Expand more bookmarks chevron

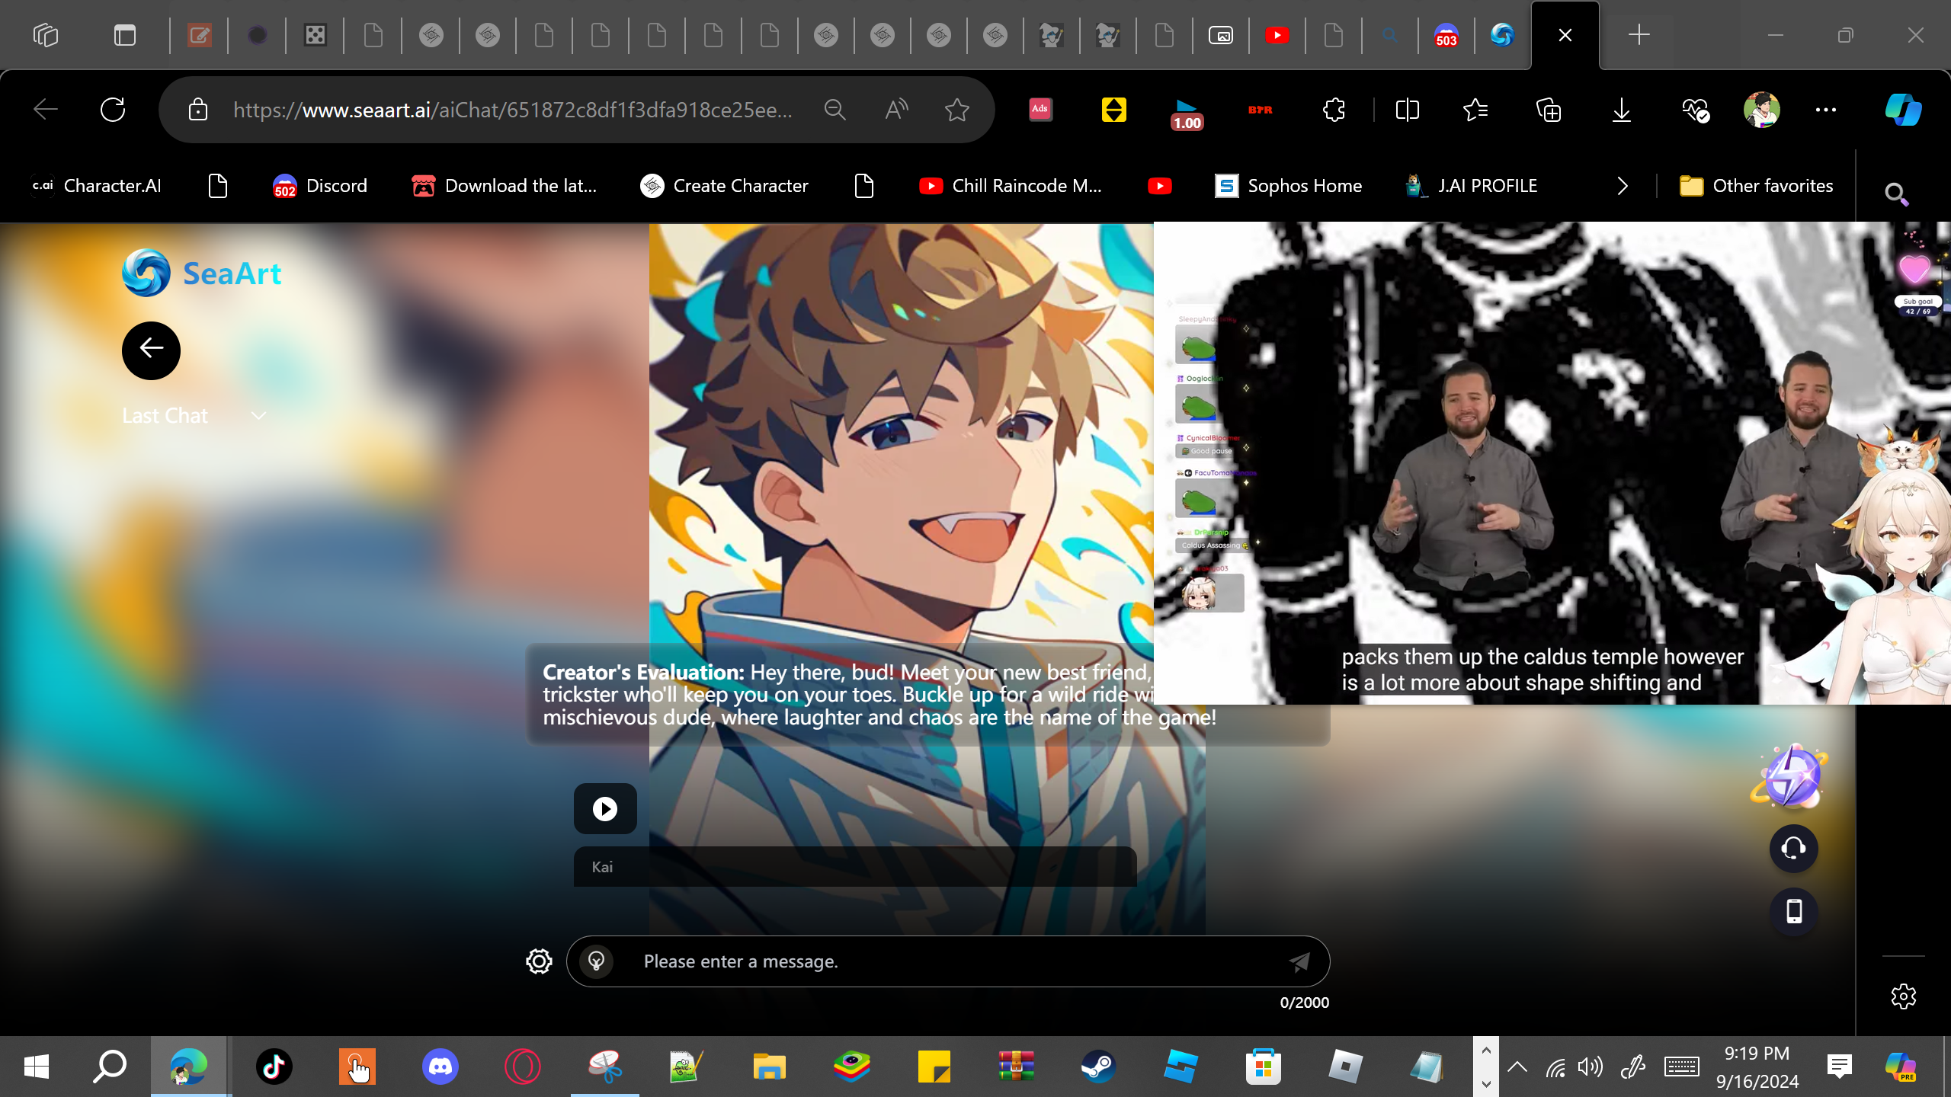(1622, 186)
